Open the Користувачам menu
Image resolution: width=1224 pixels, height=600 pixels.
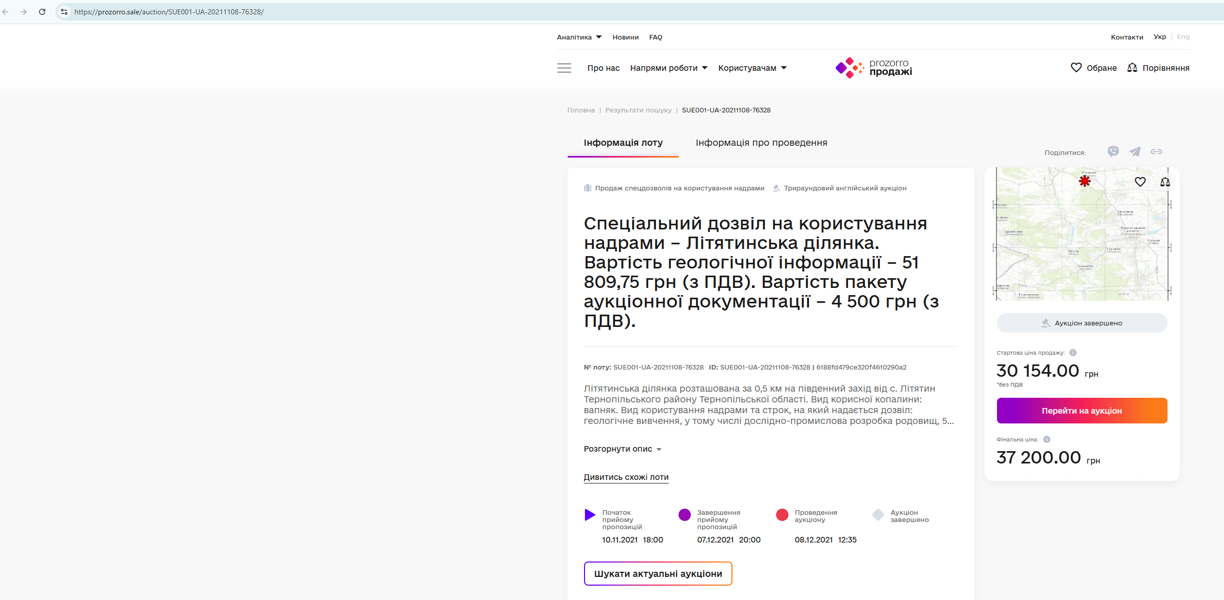pos(752,68)
